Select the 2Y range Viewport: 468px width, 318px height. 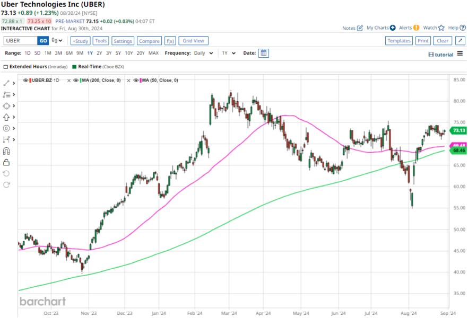(99, 53)
